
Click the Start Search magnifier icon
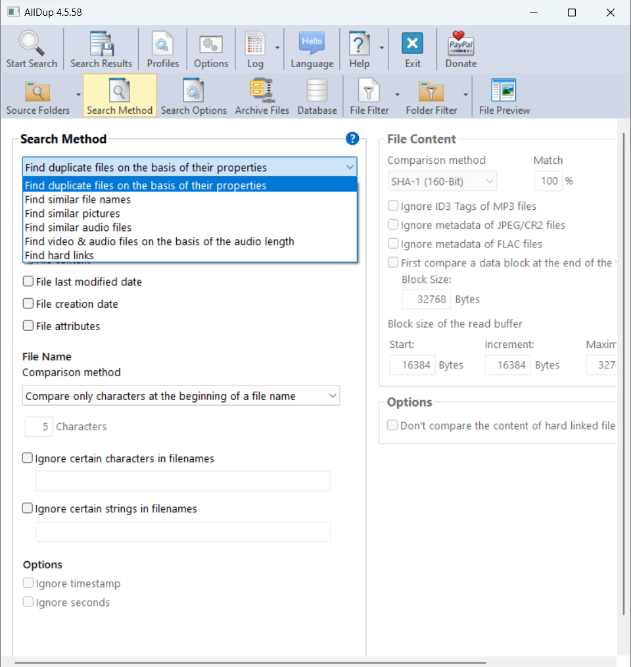tap(32, 43)
